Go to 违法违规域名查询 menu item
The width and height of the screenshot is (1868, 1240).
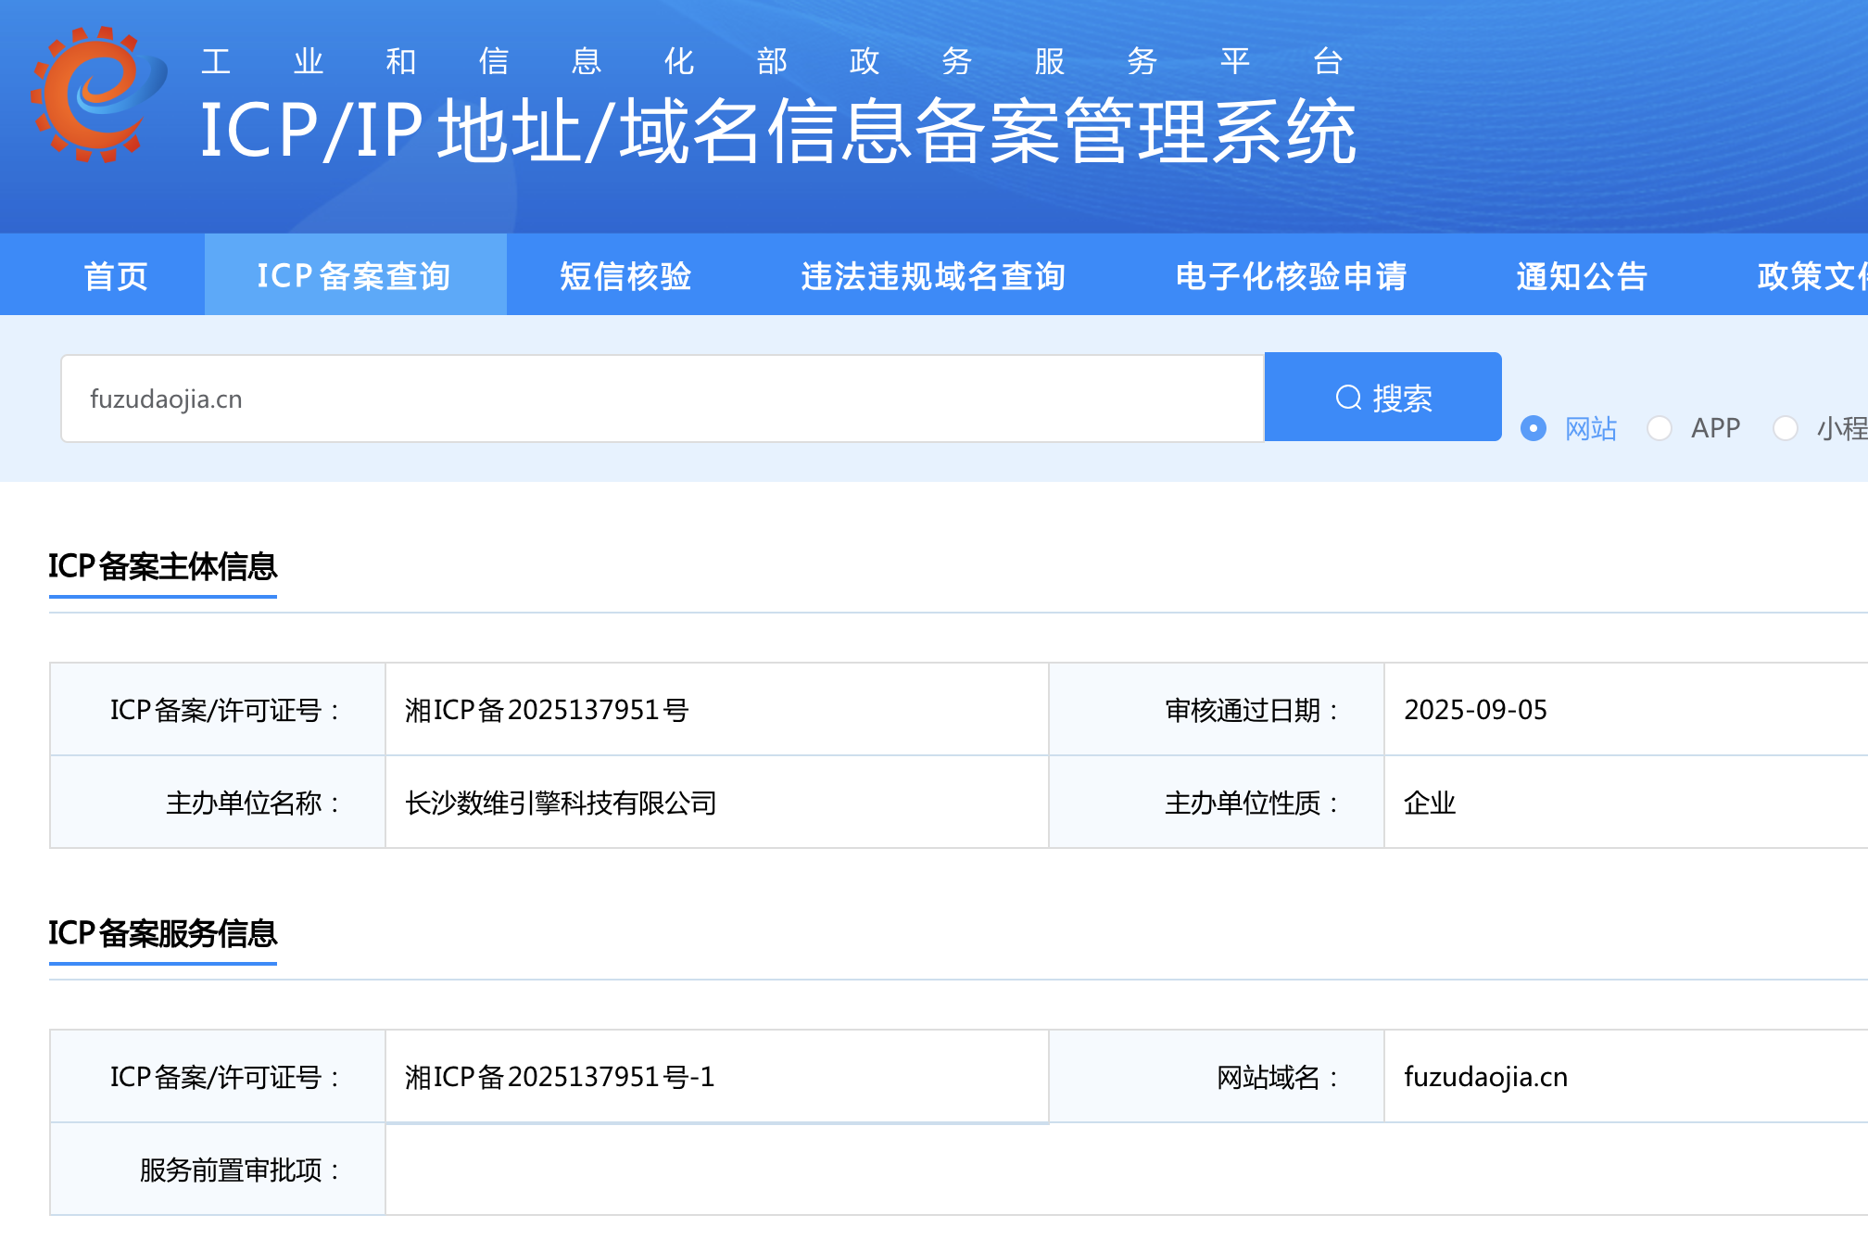point(933,275)
